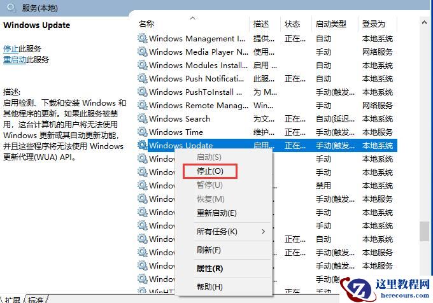Open 属性(R) from the context menu
This screenshot has height=303, width=433.
point(209,269)
